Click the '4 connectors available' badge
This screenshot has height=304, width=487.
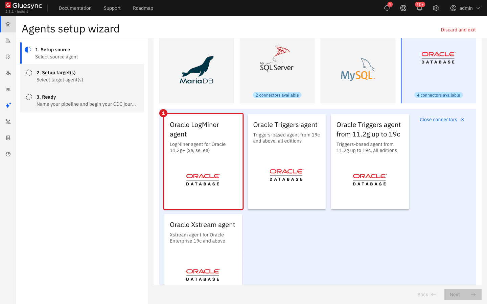point(439,95)
